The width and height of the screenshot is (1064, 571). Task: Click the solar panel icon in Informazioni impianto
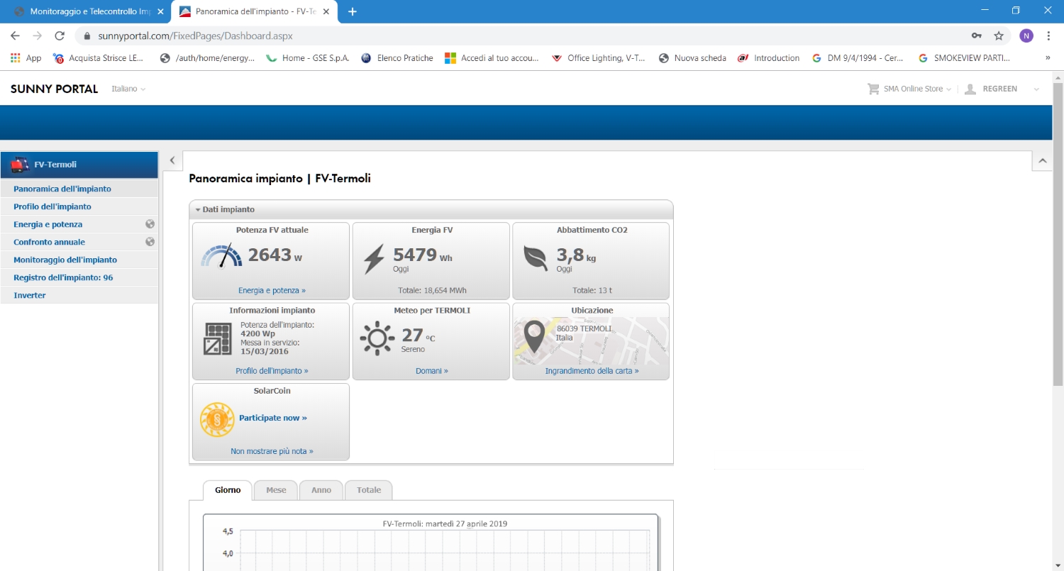coord(216,339)
